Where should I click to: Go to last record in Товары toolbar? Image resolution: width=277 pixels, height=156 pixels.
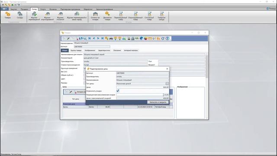click(x=103, y=39)
